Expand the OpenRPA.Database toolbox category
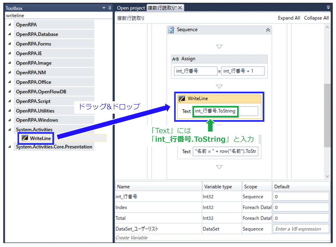The width and height of the screenshot is (336, 247). pos(10,34)
